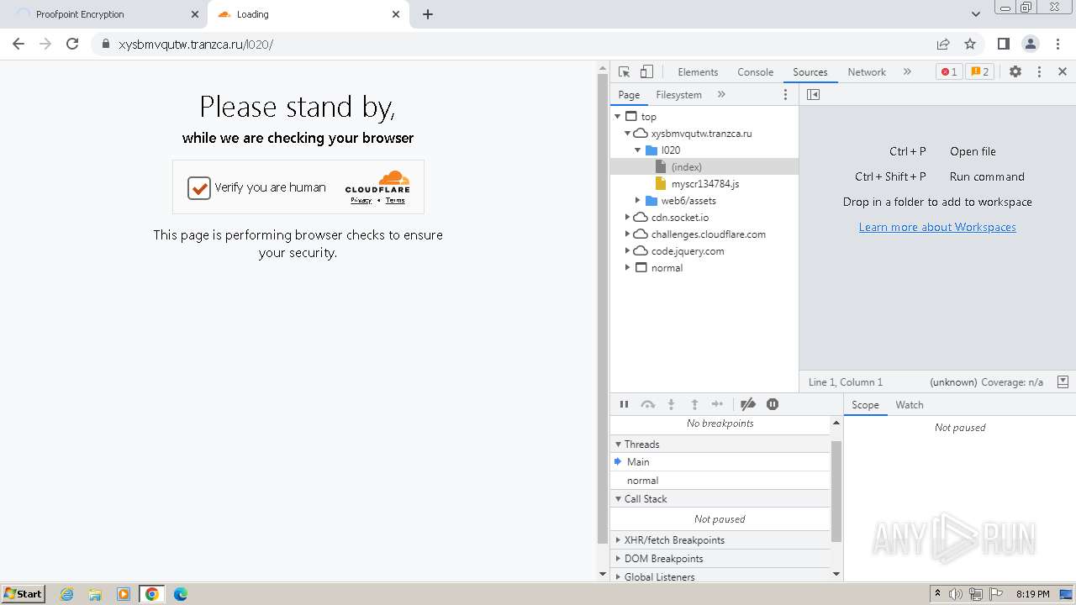The image size is (1076, 605).
Task: Select the Page navigator tab
Action: click(629, 95)
